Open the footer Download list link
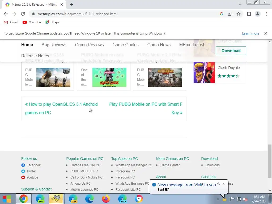This screenshot has width=272, height=204. pyautogui.click(x=212, y=165)
